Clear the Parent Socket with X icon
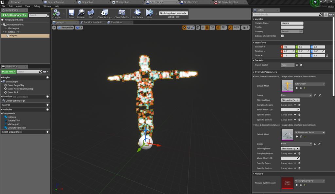Screen dimensions: 335x194 [x=301, y=65]
